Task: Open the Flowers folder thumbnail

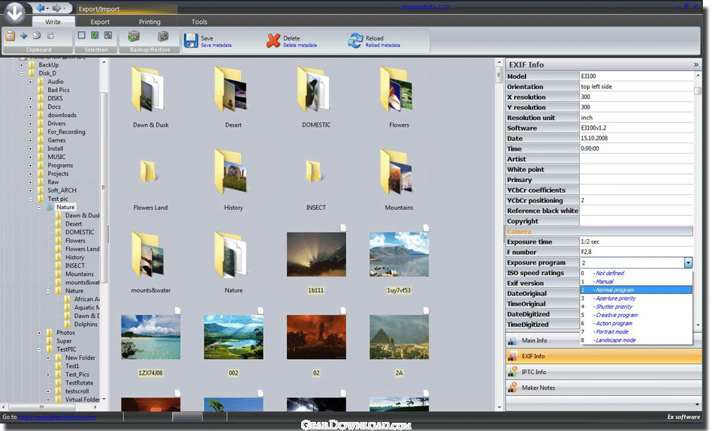Action: point(397,90)
